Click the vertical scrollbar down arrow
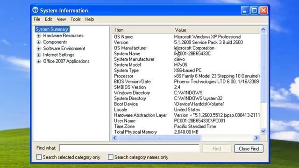Viewport: 299px width, 168px height. (263, 131)
